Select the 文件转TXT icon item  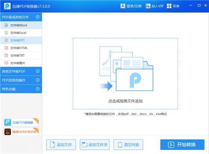point(6,55)
